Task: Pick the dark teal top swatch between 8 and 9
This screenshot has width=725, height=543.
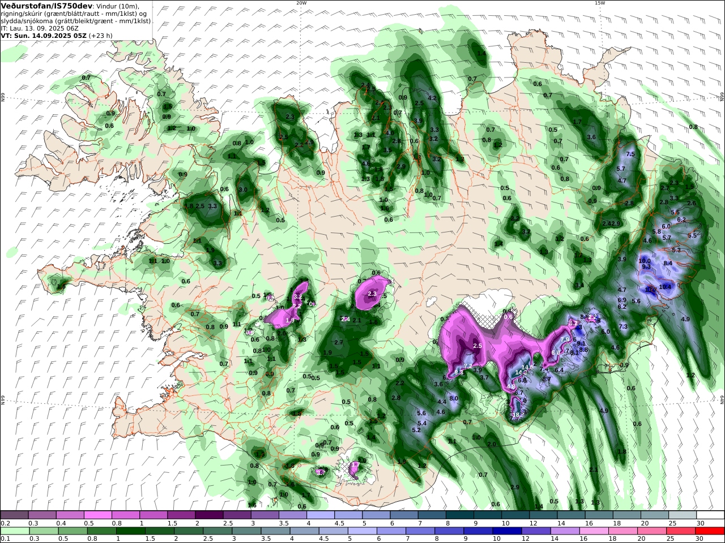Action: click(459, 515)
